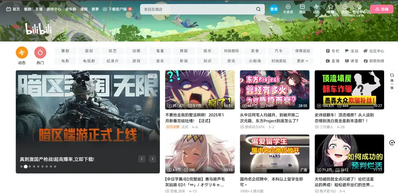Select the 动画 category chip
398x193 pixels.
136,51
